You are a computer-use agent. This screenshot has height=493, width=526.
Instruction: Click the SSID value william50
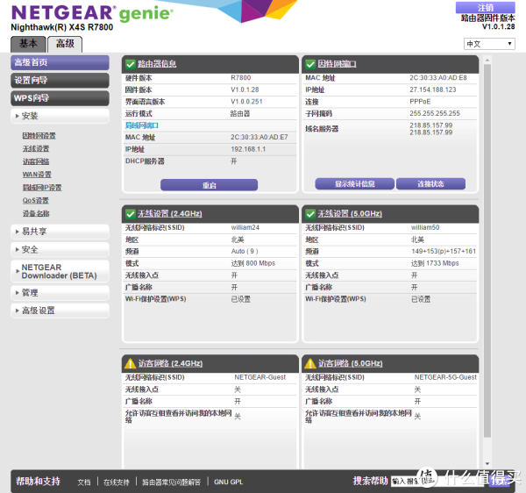[425, 227]
